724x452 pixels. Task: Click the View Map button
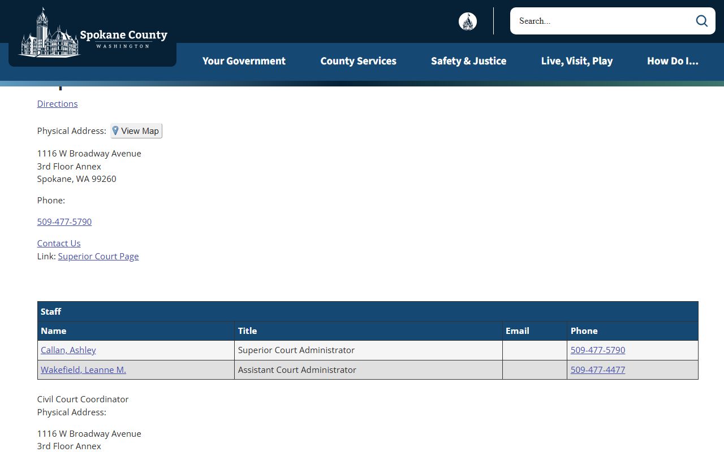click(x=136, y=131)
